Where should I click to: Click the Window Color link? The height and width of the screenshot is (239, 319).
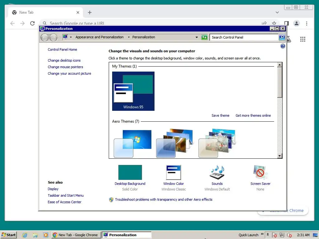coord(174,184)
